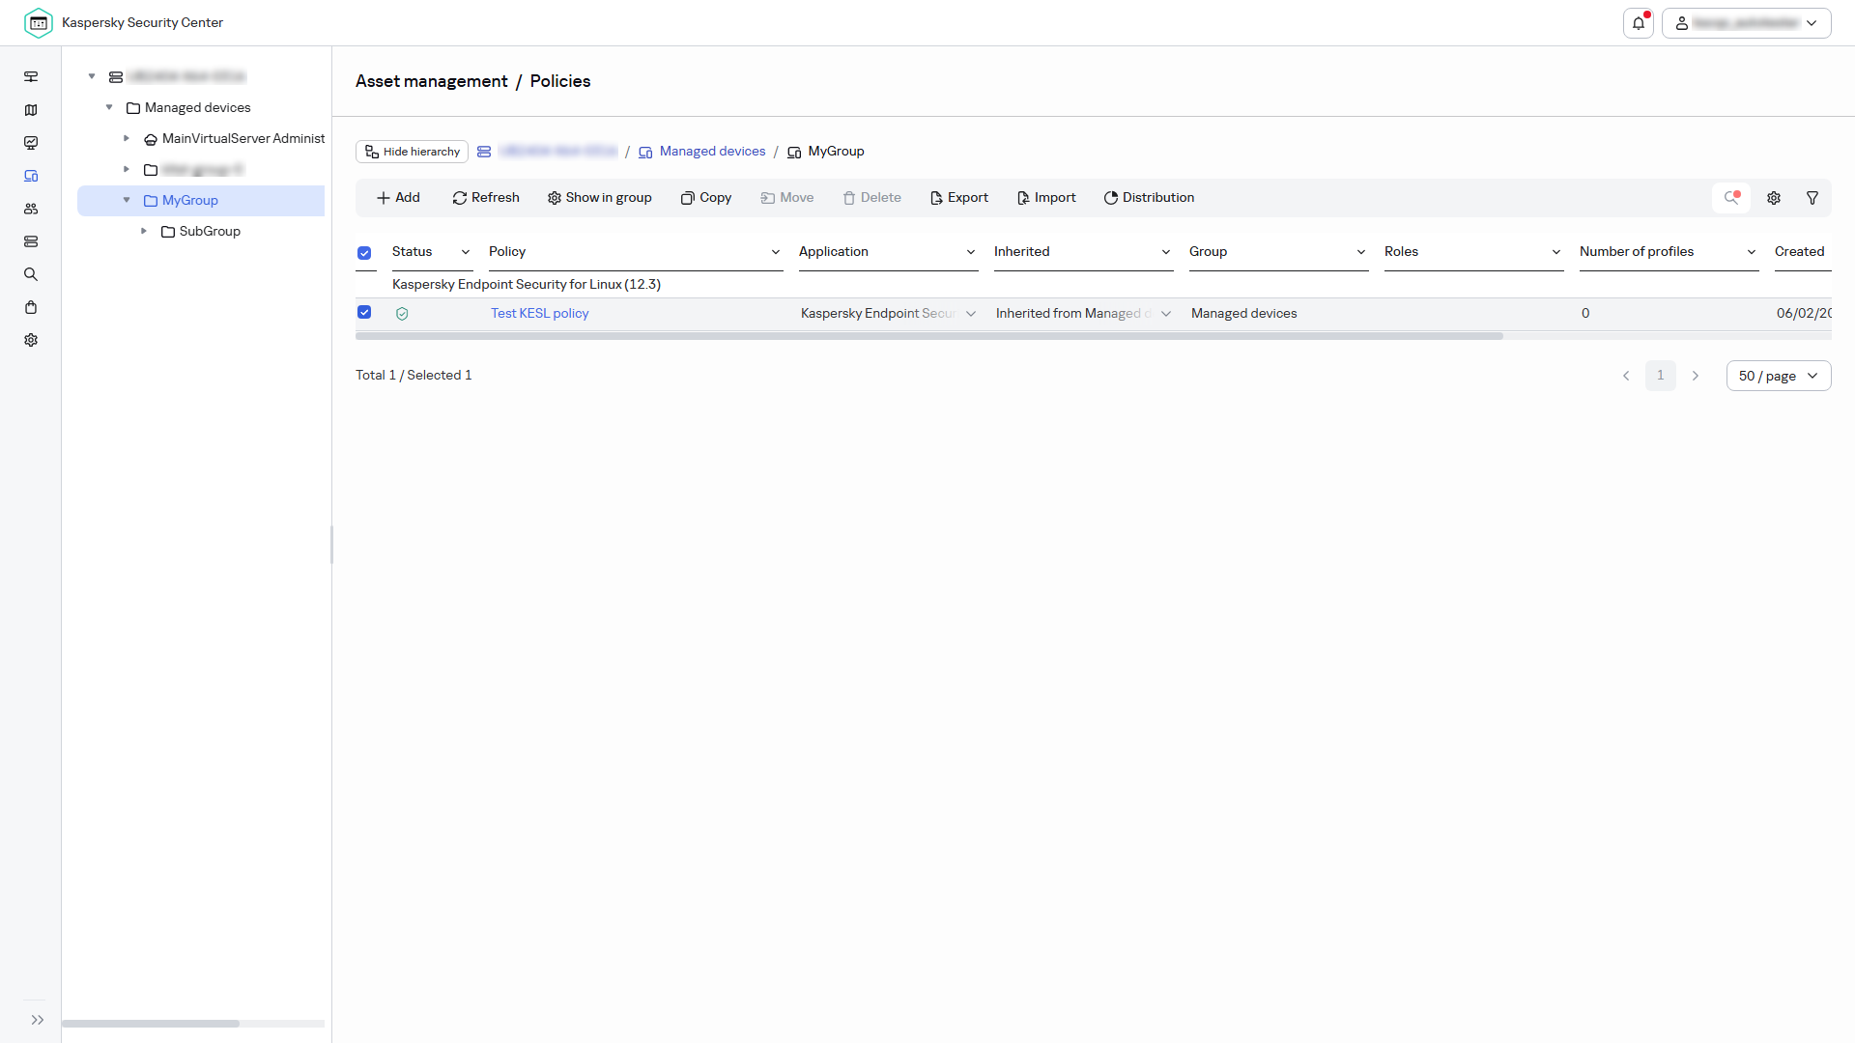
Task: Click the Hide hierarchy button
Action: coord(412,152)
